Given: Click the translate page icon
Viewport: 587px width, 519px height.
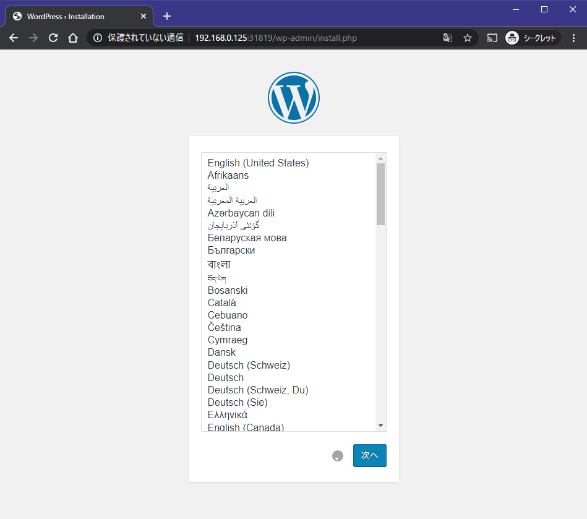Looking at the screenshot, I should [448, 38].
